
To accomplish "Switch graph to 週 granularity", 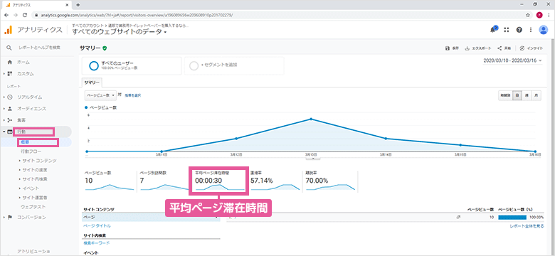I will click(527, 96).
